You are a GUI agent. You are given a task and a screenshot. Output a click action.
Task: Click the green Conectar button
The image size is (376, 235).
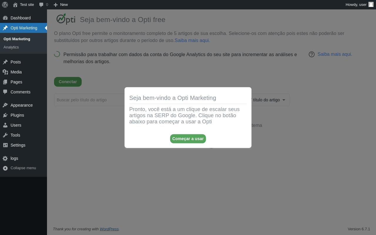(68, 82)
